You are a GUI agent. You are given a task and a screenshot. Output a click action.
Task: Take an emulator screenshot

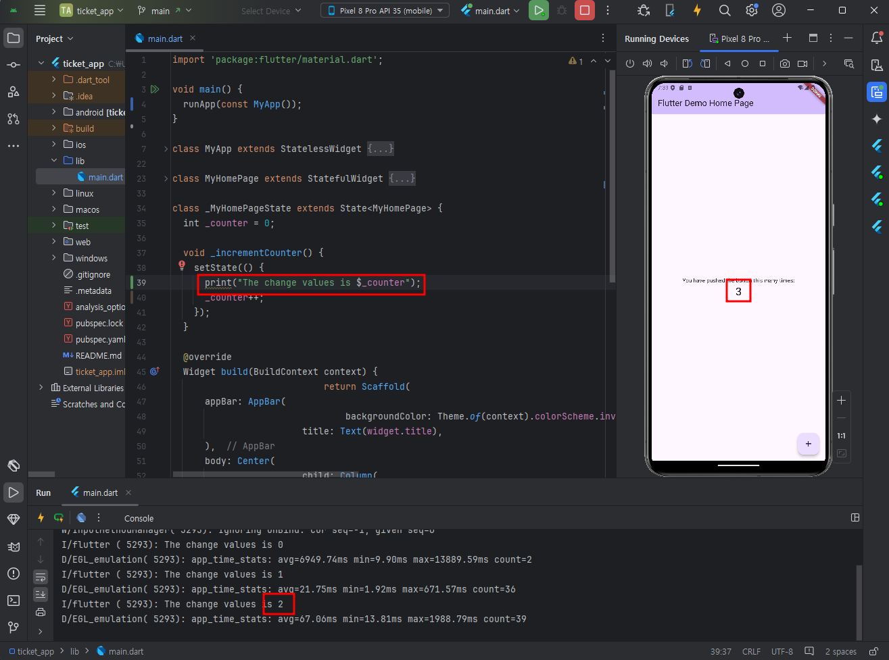tap(784, 64)
